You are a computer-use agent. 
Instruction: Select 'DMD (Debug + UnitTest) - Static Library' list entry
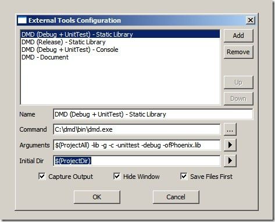click(120, 34)
